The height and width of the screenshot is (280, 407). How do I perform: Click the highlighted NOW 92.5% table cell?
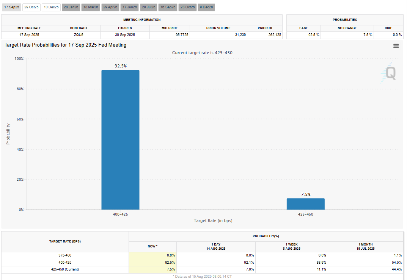pos(152,262)
